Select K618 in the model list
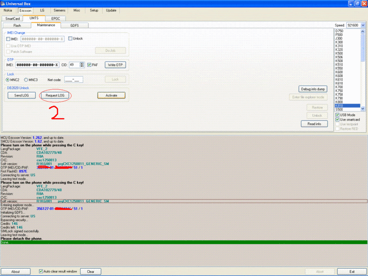 point(347,83)
